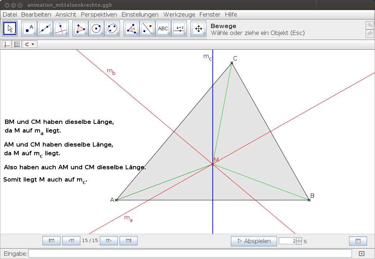Jump to first construction step
375x259 pixels.
coord(52,241)
